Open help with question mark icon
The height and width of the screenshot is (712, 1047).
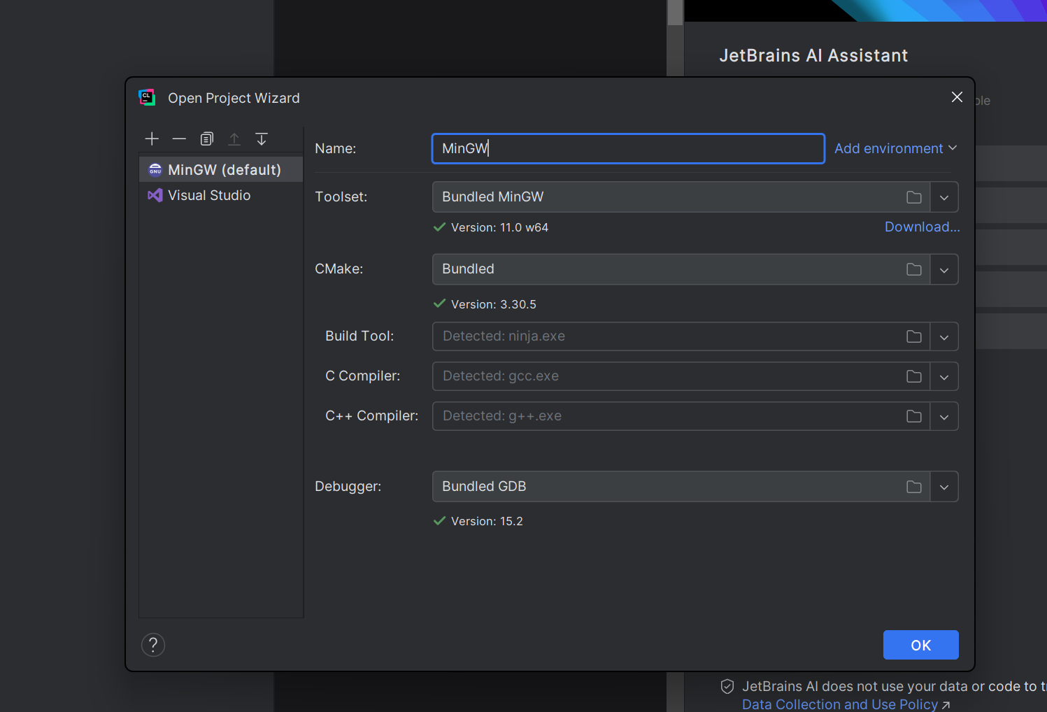point(153,645)
